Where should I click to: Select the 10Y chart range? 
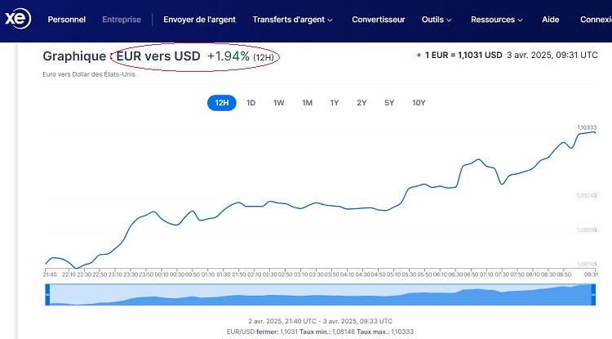point(419,103)
